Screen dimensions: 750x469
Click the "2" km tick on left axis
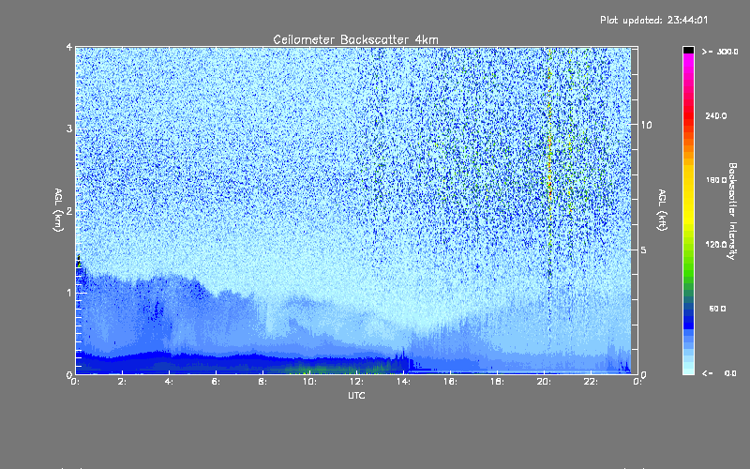pyautogui.click(x=69, y=211)
